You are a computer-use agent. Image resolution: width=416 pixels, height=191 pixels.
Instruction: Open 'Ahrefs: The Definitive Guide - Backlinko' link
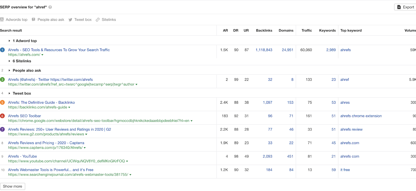coord(41,102)
